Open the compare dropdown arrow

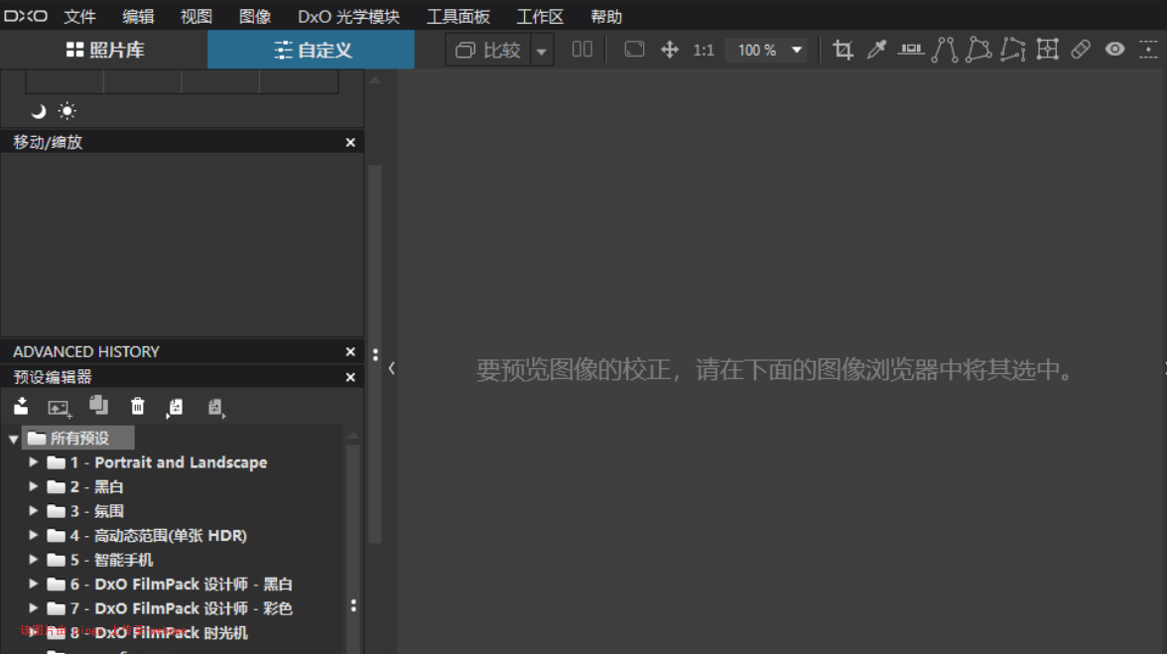[x=542, y=51]
